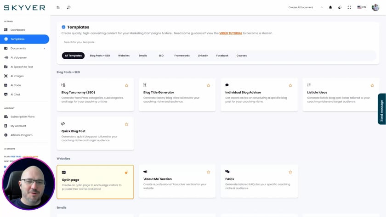Open the VIDEO TUTORIAL link
386x217 pixels.
coord(231,33)
